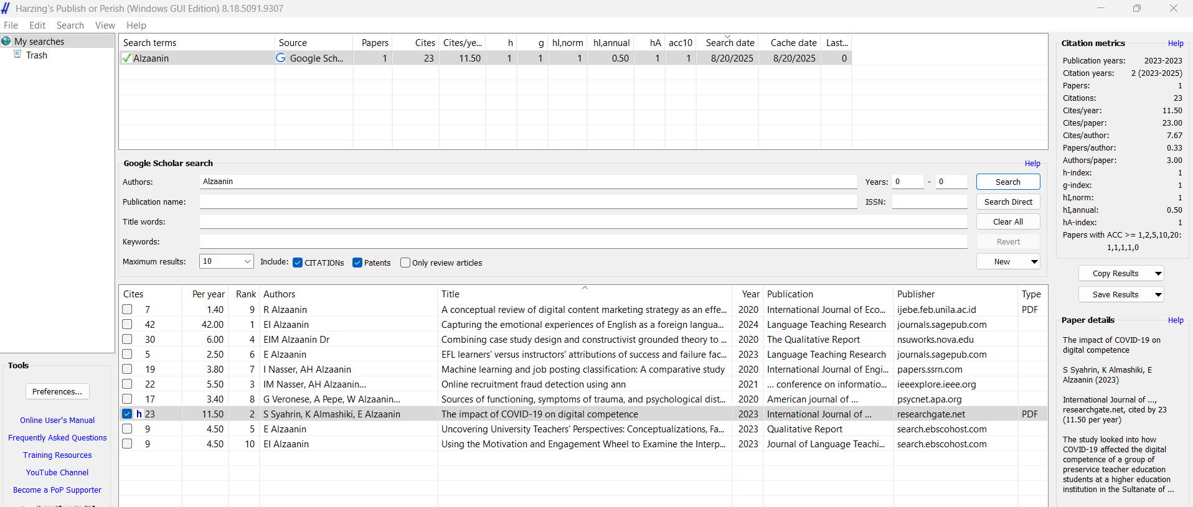Enable Only review articles checkbox
Screen dimensions: 1193x507
coord(405,263)
